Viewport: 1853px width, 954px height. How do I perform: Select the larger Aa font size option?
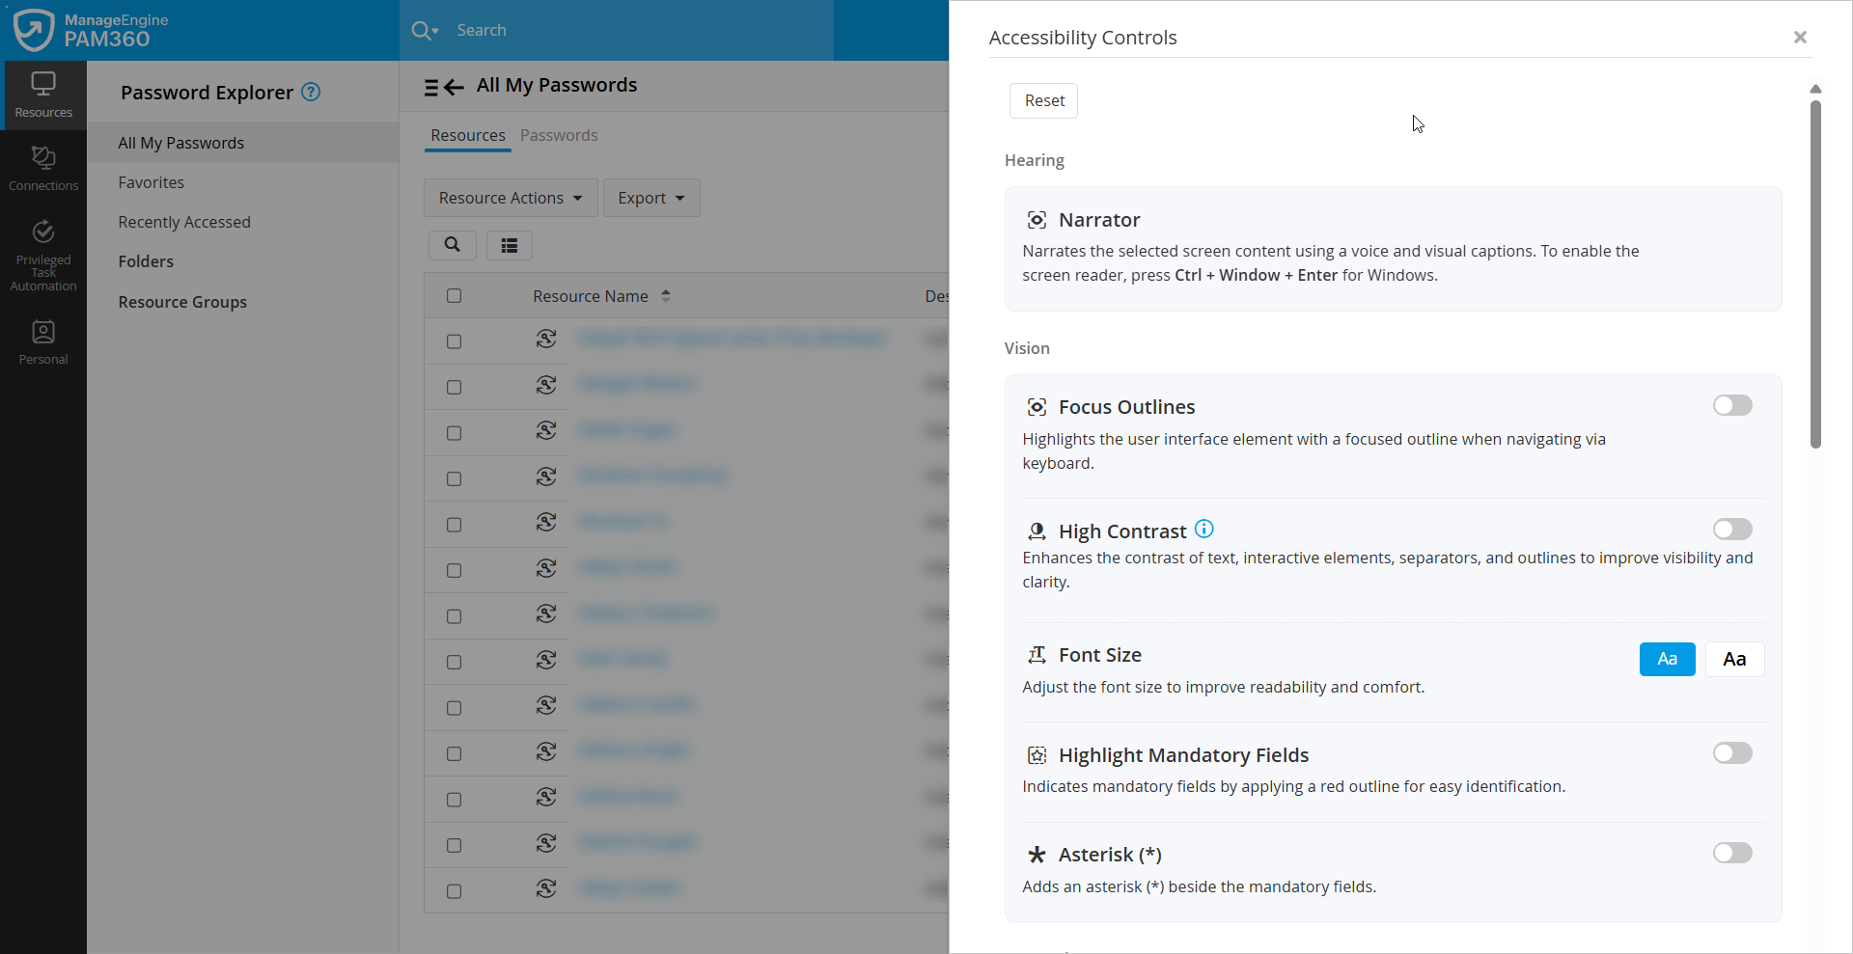tap(1734, 659)
